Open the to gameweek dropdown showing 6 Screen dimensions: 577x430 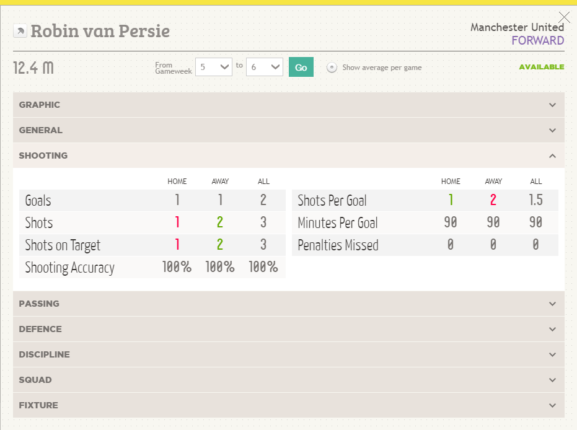coord(265,67)
